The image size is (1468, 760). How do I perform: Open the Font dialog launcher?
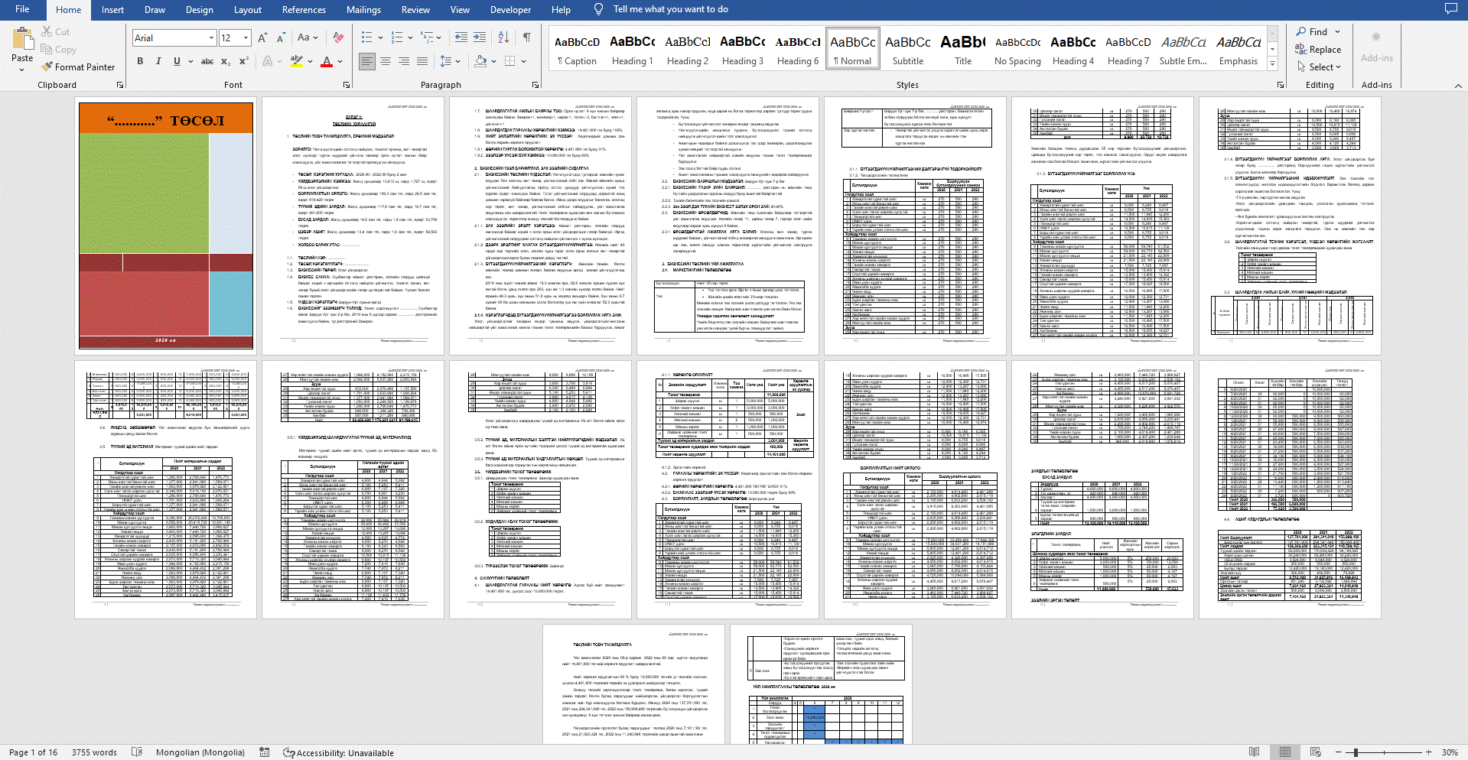347,85
